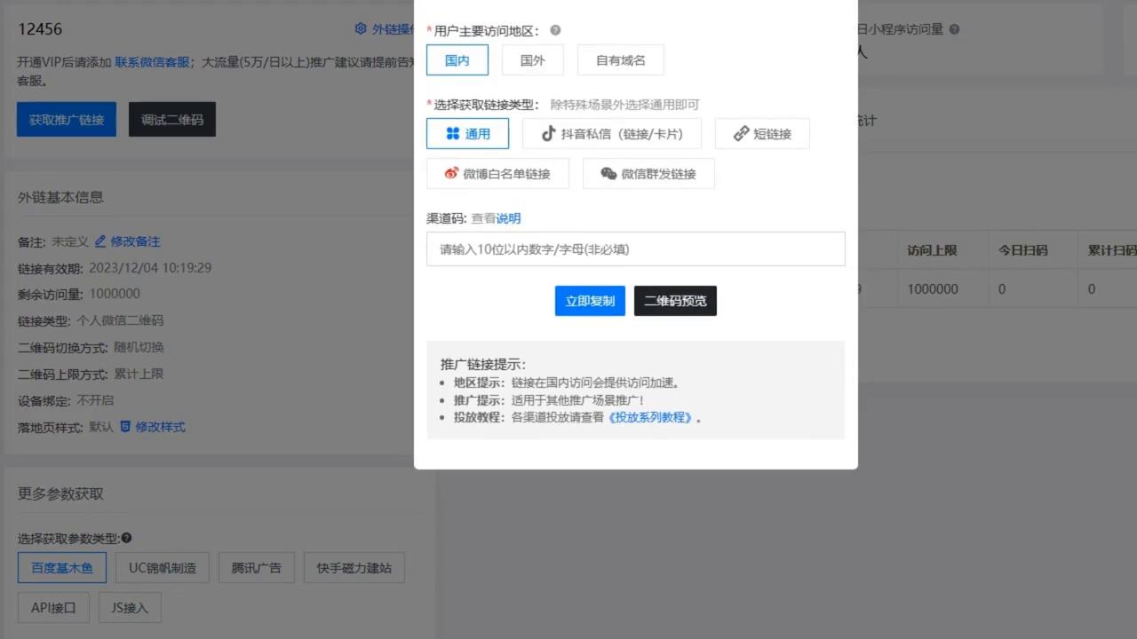Image resolution: width=1137 pixels, height=639 pixels.
Task: Open 《投放系列教程》 link
Action: (x=651, y=417)
